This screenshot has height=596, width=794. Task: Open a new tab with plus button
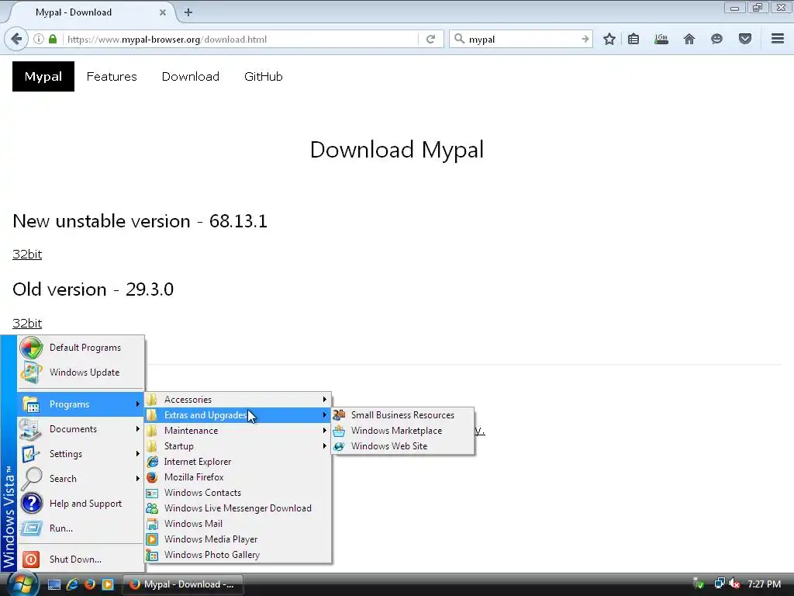tap(188, 12)
